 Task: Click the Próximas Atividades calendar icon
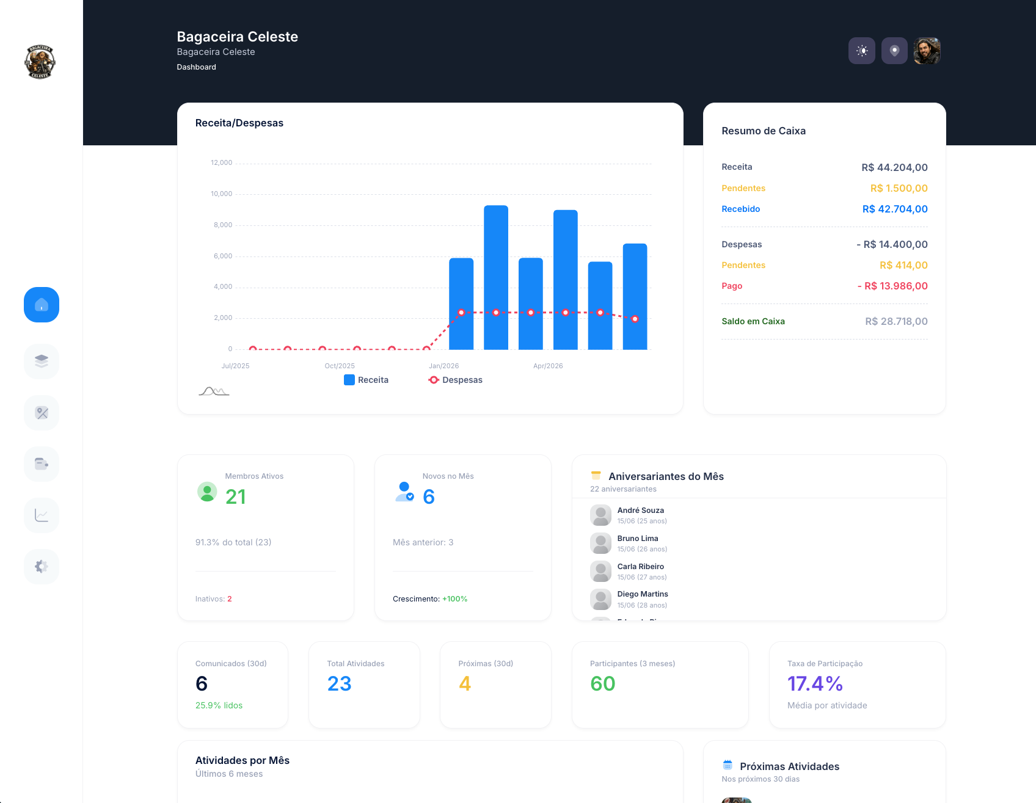pos(728,765)
